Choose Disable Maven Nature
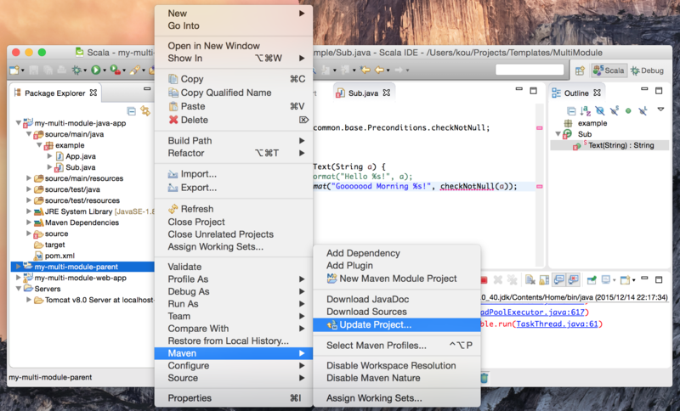This screenshot has width=680, height=411. pyautogui.click(x=396, y=378)
